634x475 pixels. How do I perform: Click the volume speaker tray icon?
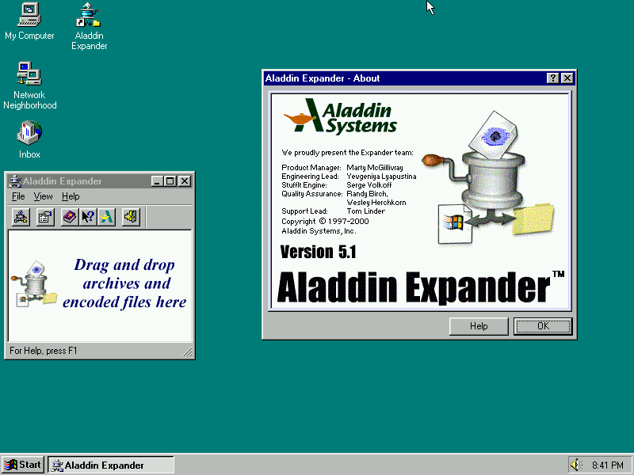575,465
